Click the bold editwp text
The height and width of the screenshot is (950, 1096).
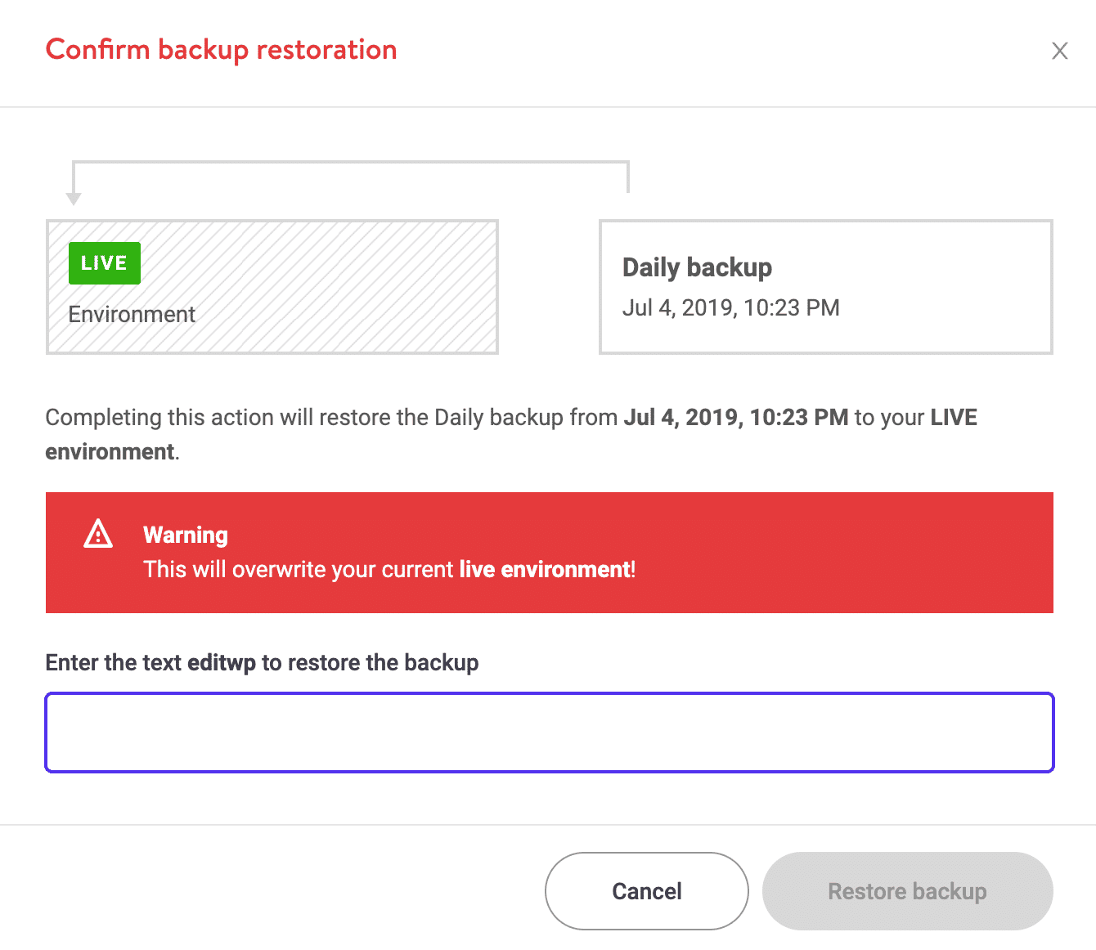point(221,662)
